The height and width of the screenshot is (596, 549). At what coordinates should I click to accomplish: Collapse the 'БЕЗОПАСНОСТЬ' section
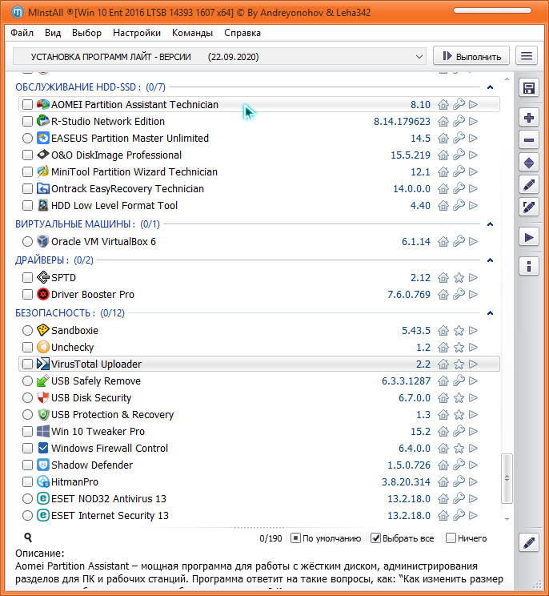[x=490, y=313]
